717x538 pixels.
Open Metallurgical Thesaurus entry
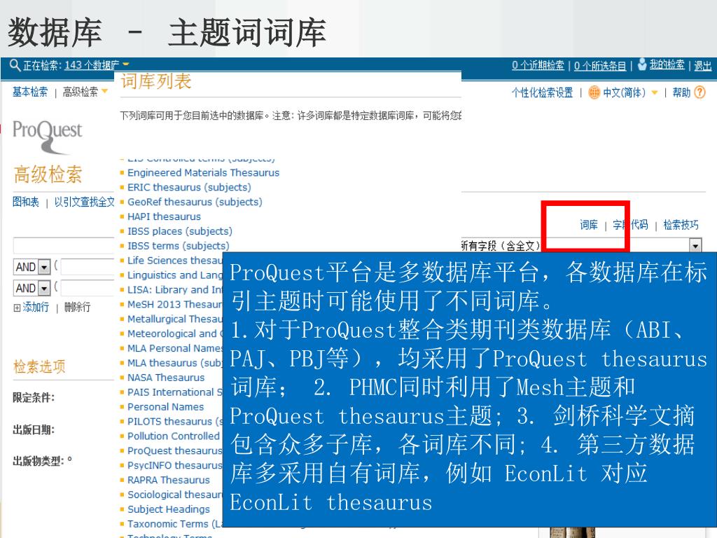click(174, 319)
